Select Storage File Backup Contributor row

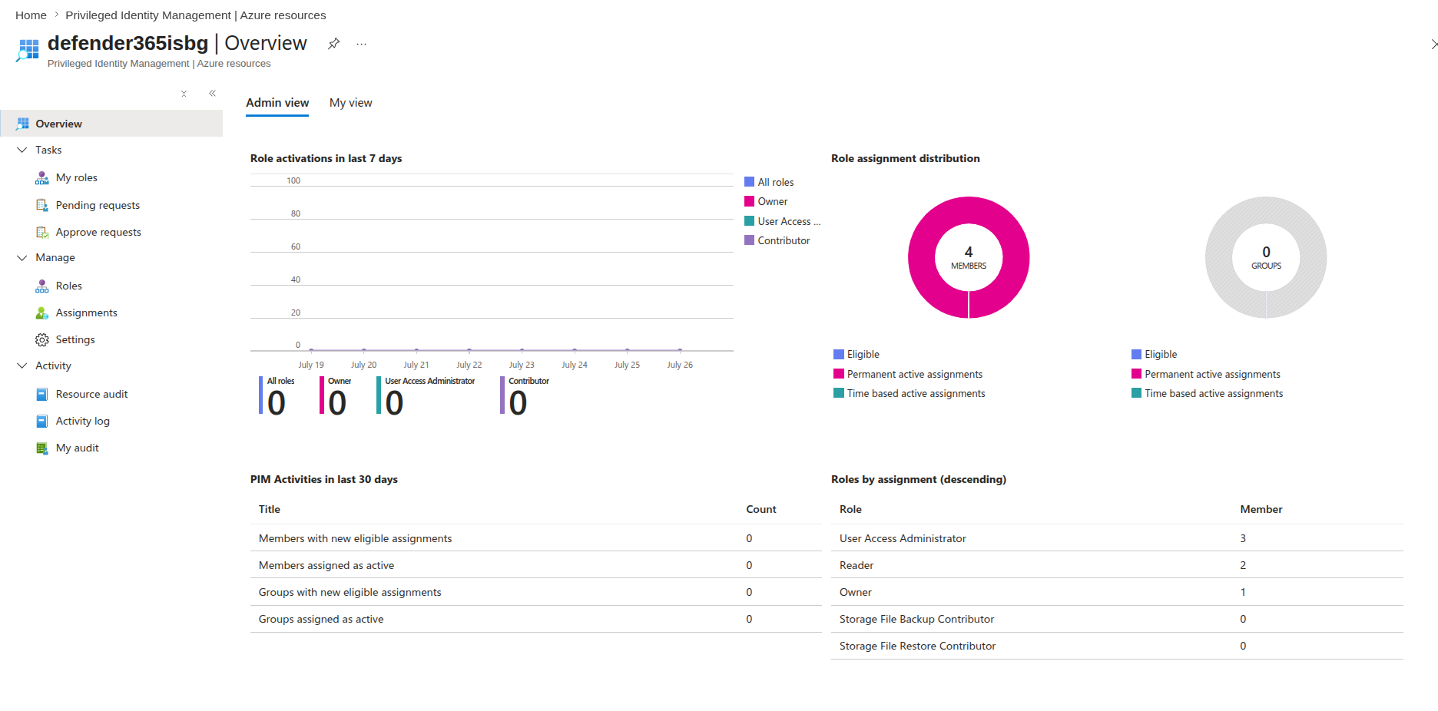click(1117, 619)
